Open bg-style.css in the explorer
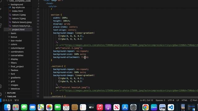 pyautogui.click(x=19, y=7)
